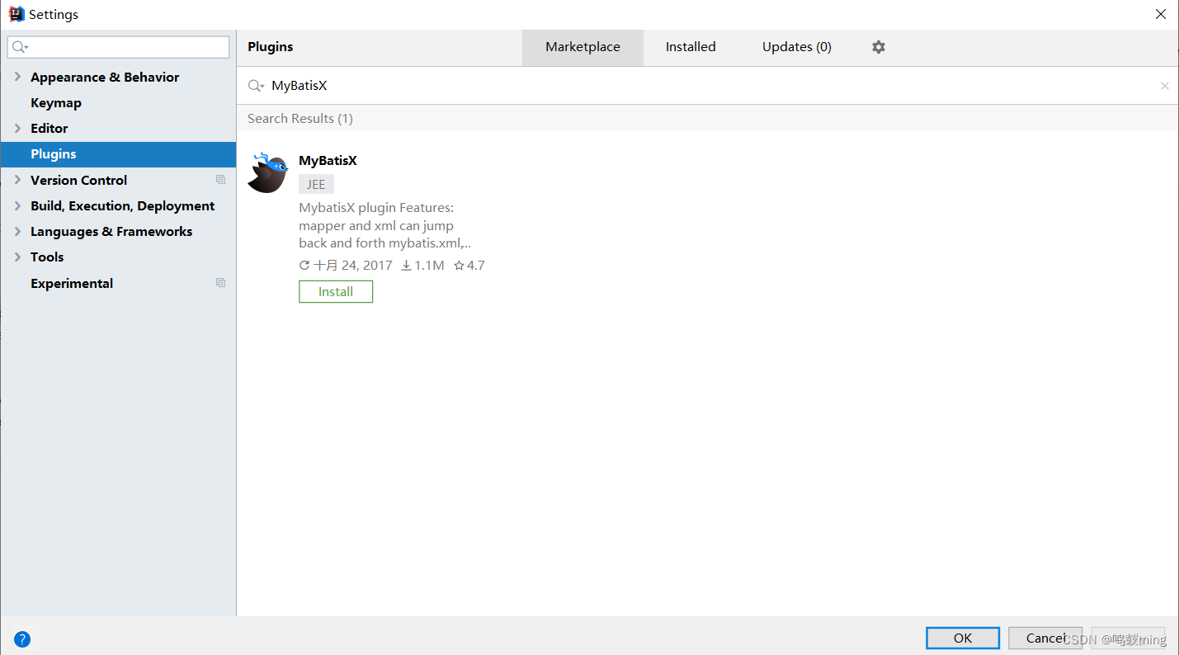Click the 4.7 rating value
The width and height of the screenshot is (1179, 655).
(475, 266)
